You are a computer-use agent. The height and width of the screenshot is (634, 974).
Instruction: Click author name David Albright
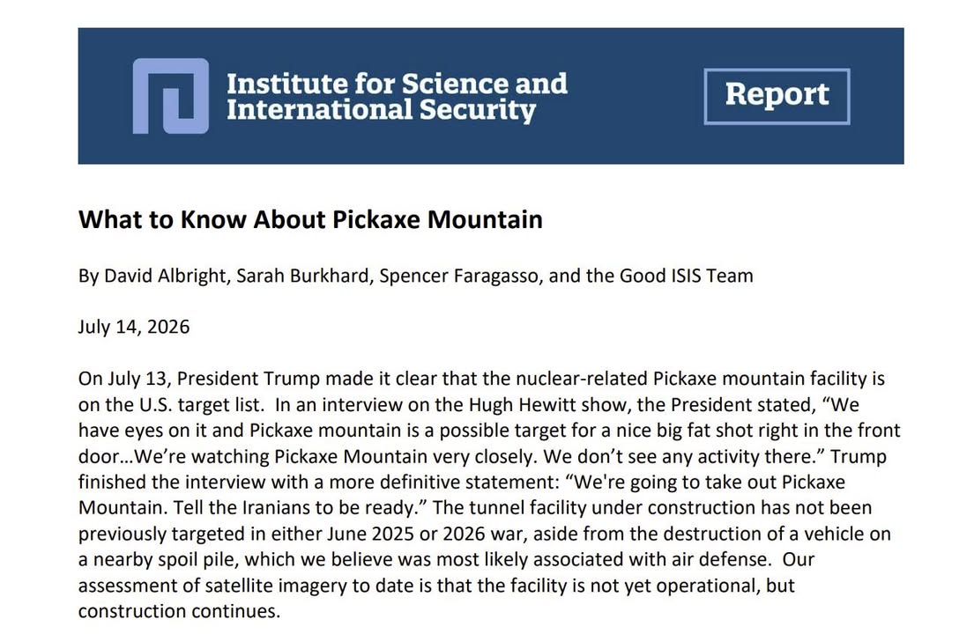pyautogui.click(x=165, y=276)
